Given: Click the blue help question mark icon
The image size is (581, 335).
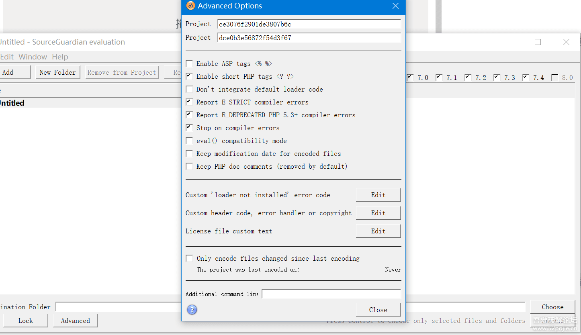Looking at the screenshot, I should 192,310.
